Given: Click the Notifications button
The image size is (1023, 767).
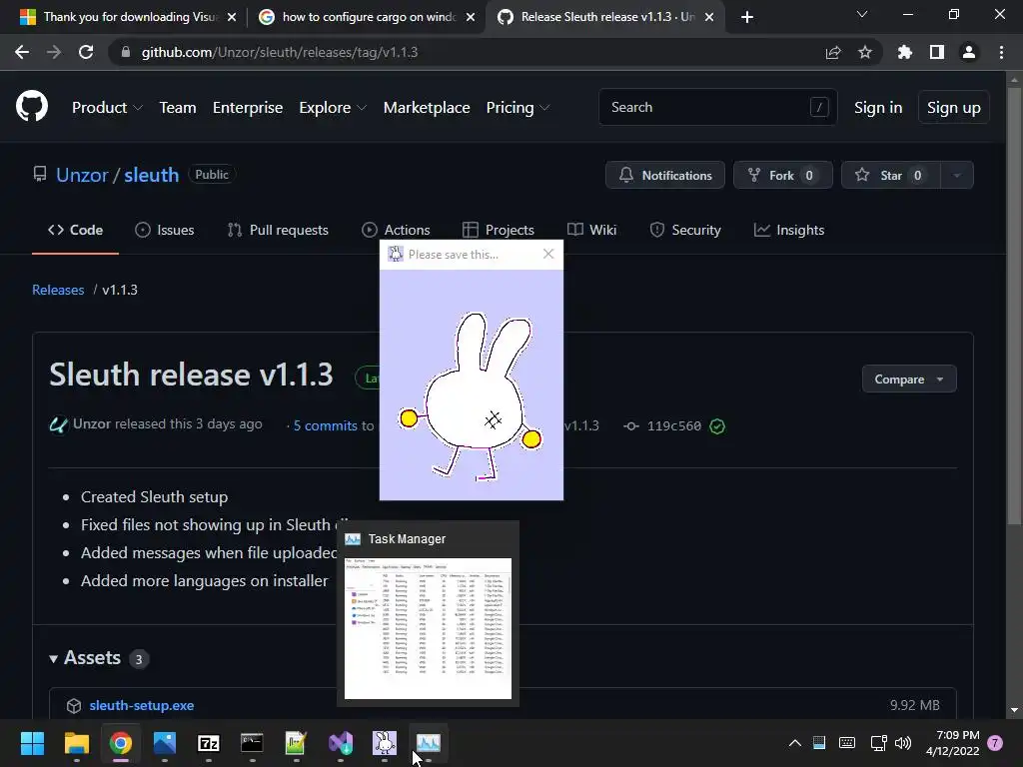Looking at the screenshot, I should 664,175.
